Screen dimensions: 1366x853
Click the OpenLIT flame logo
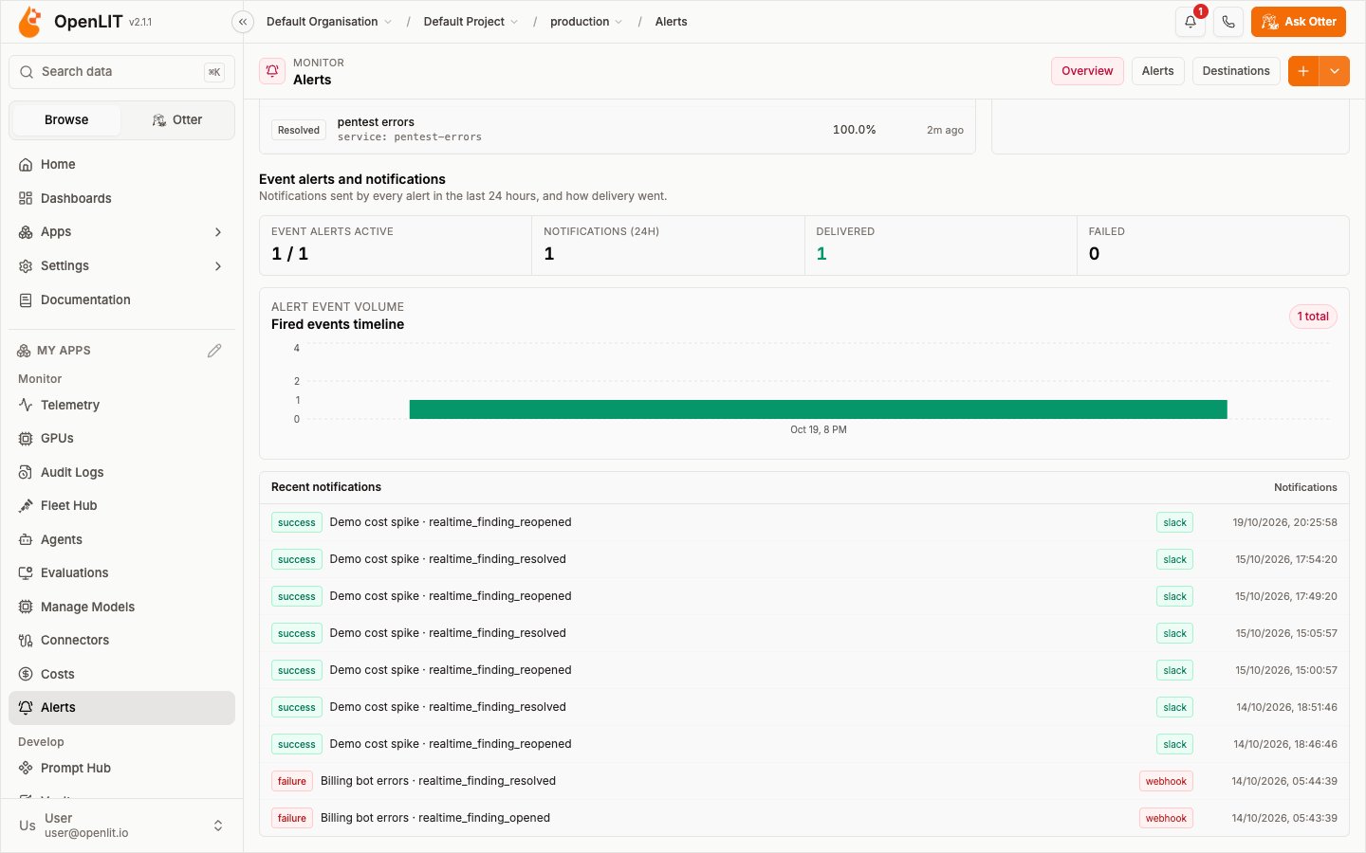pos(30,21)
